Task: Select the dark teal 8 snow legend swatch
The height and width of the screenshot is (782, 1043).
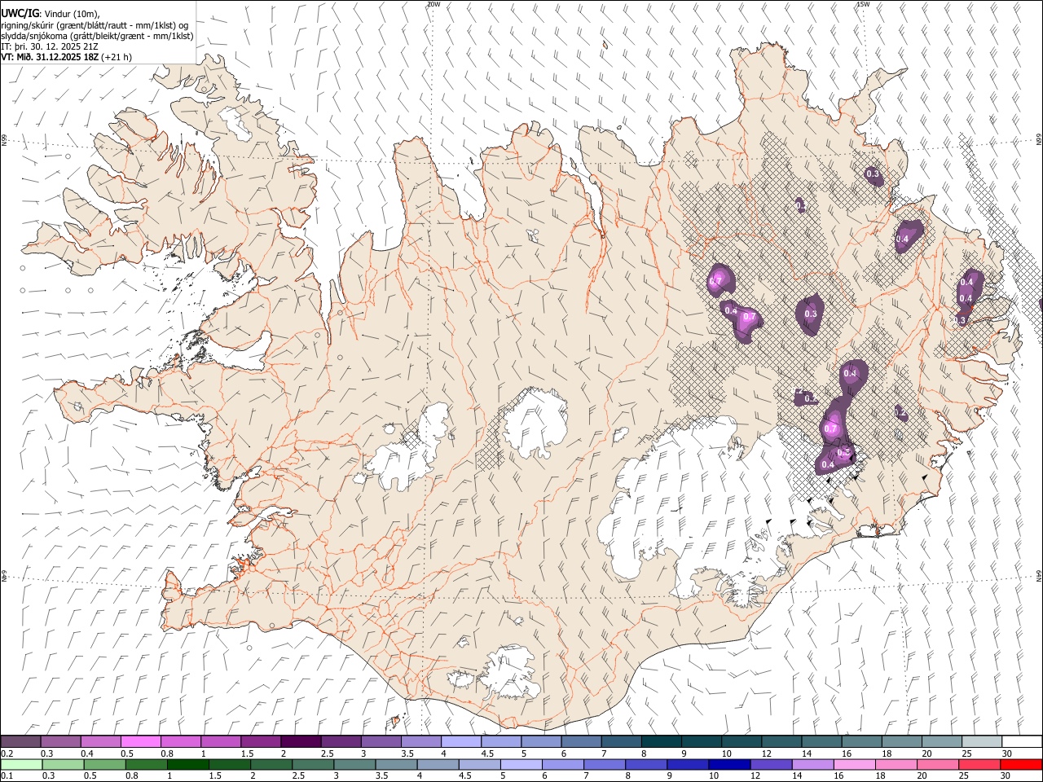Action: (660, 741)
